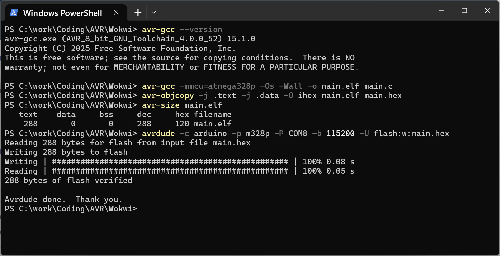
Task: Click the 115200 baud rate value
Action: [x=340, y=133]
